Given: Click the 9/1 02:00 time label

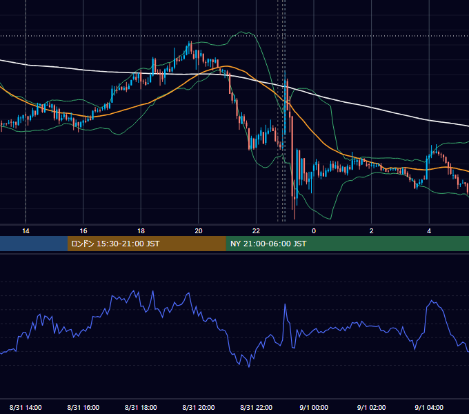Looking at the screenshot, I should click(x=372, y=407).
